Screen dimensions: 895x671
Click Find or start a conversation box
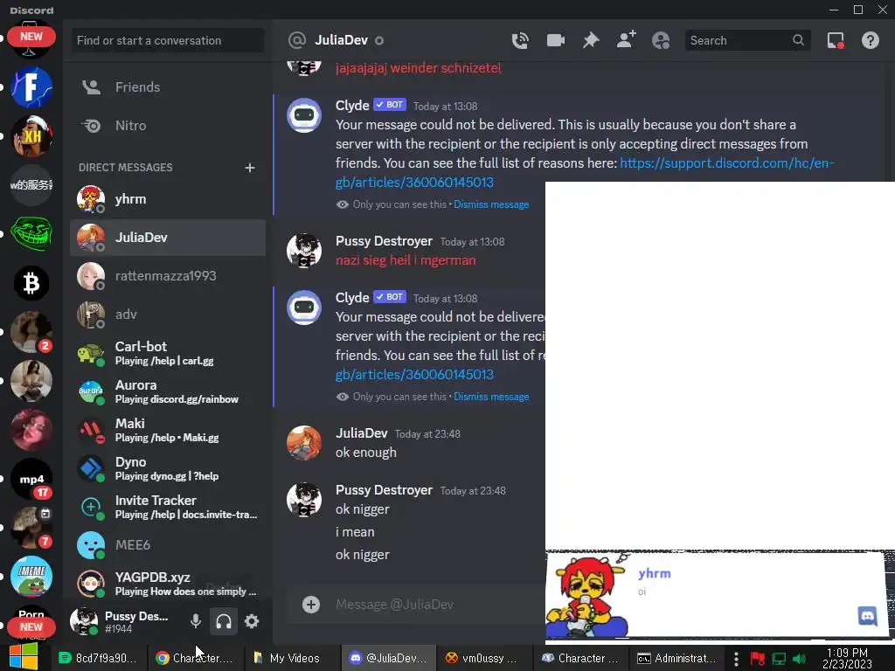(167, 40)
